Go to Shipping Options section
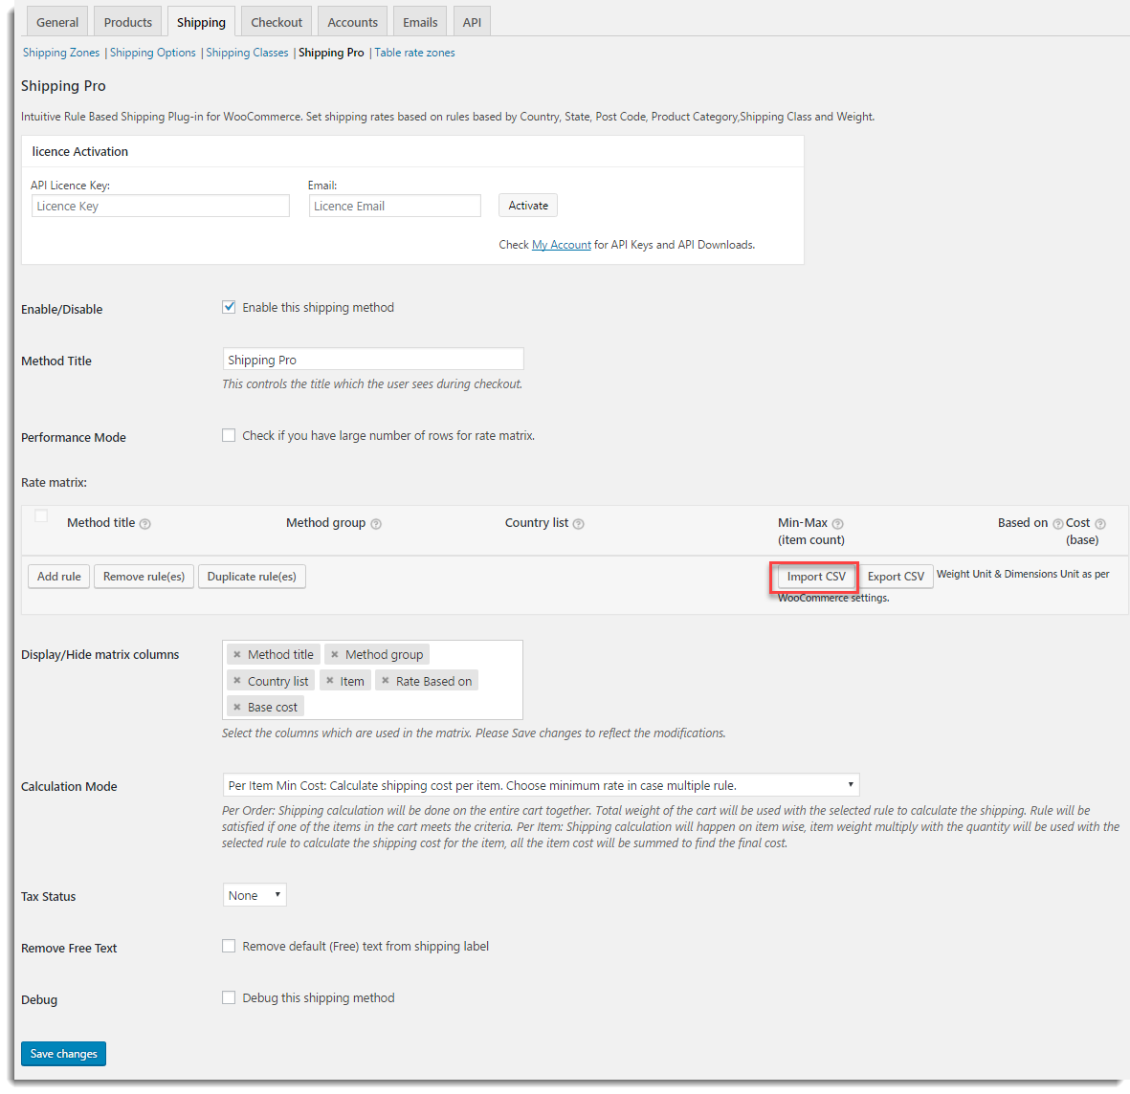 [x=153, y=53]
